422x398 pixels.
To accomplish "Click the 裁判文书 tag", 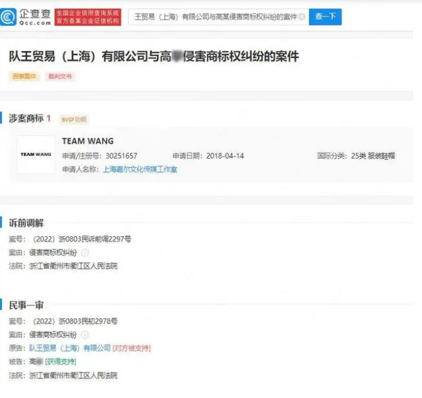I will click(60, 76).
